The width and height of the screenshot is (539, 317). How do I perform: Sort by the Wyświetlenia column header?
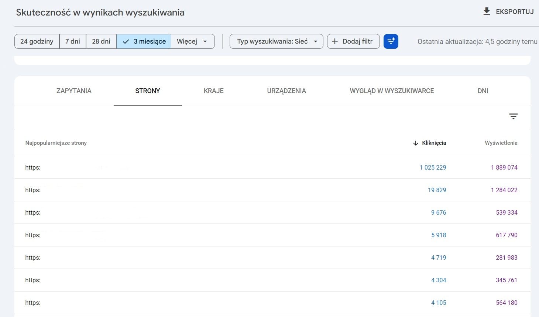(x=501, y=143)
